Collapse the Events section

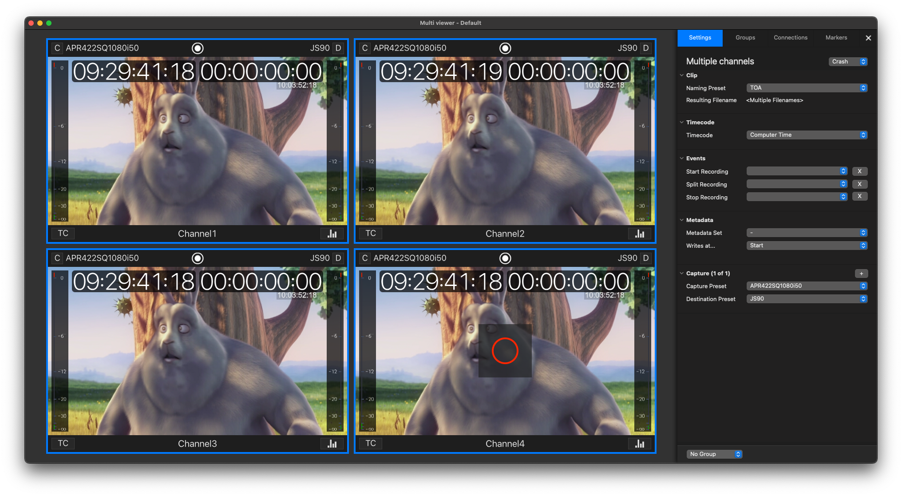coord(682,159)
